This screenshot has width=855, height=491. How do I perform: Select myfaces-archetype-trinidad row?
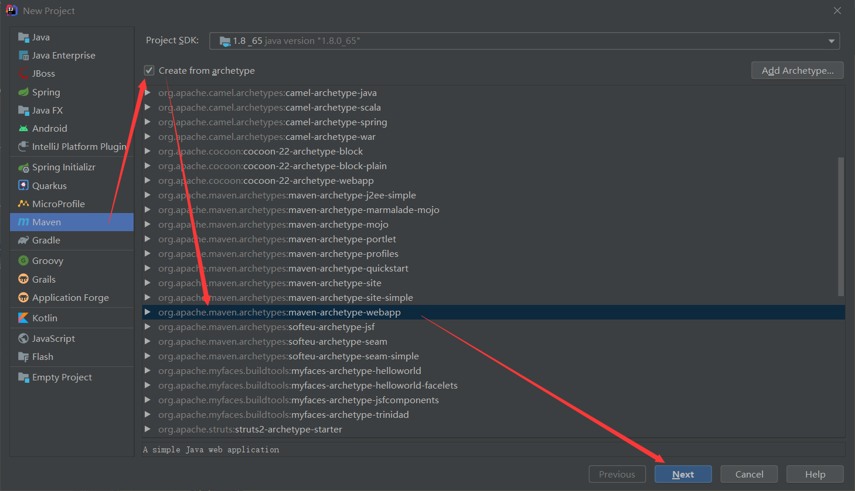(493, 414)
